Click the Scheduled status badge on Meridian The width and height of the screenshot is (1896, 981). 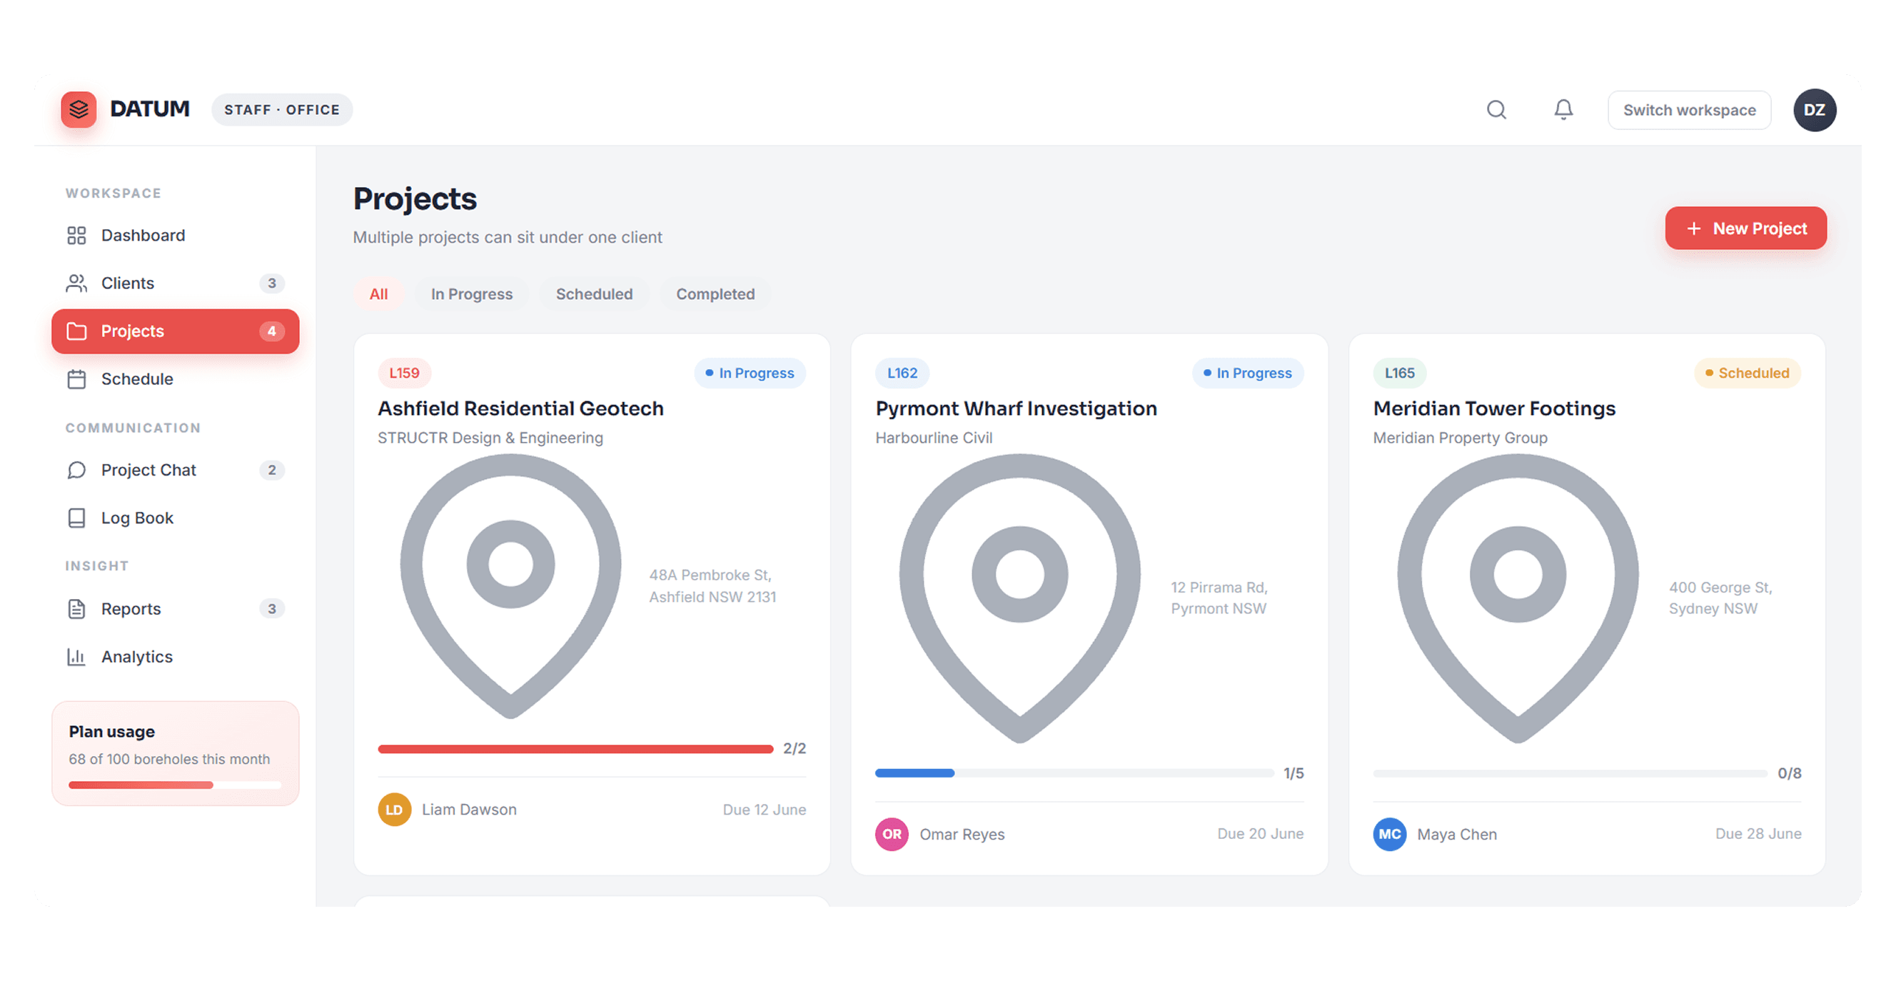(1747, 373)
